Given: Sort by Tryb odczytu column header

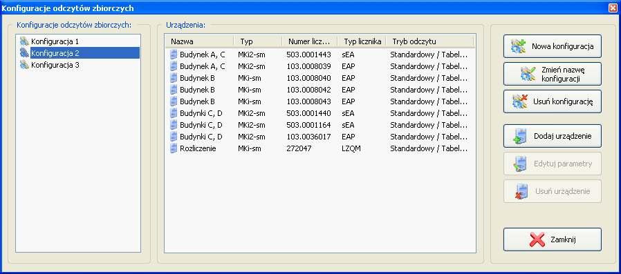Looking at the screenshot, I should (x=429, y=41).
